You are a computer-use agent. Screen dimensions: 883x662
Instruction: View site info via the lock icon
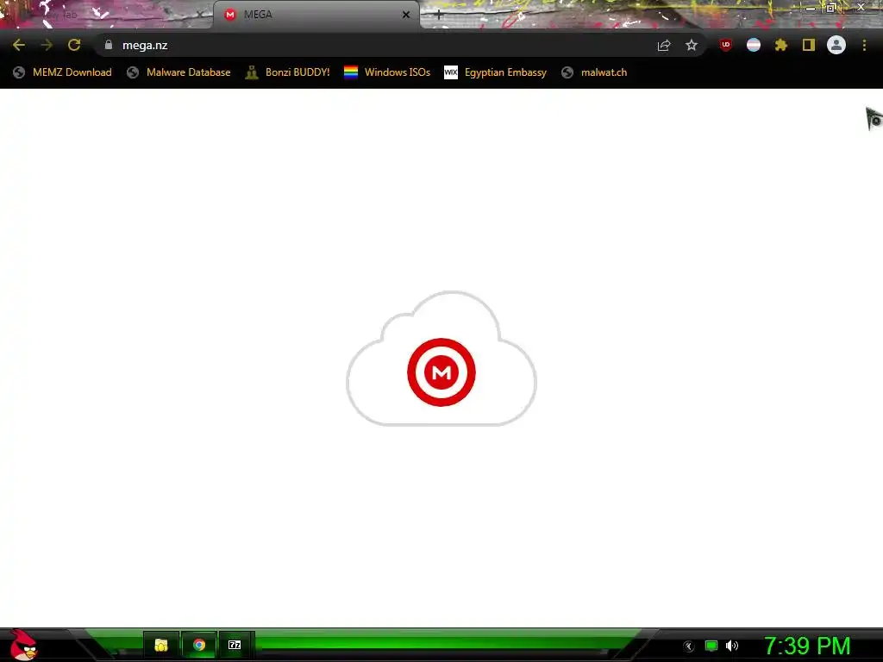pos(109,45)
